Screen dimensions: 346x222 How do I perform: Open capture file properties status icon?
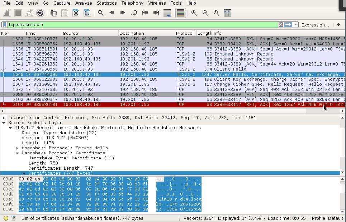[x=14, y=218]
